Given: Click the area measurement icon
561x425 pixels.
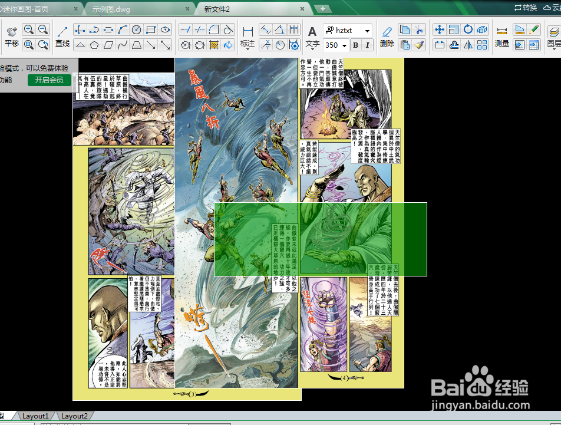Looking at the screenshot, I should tap(520, 29).
